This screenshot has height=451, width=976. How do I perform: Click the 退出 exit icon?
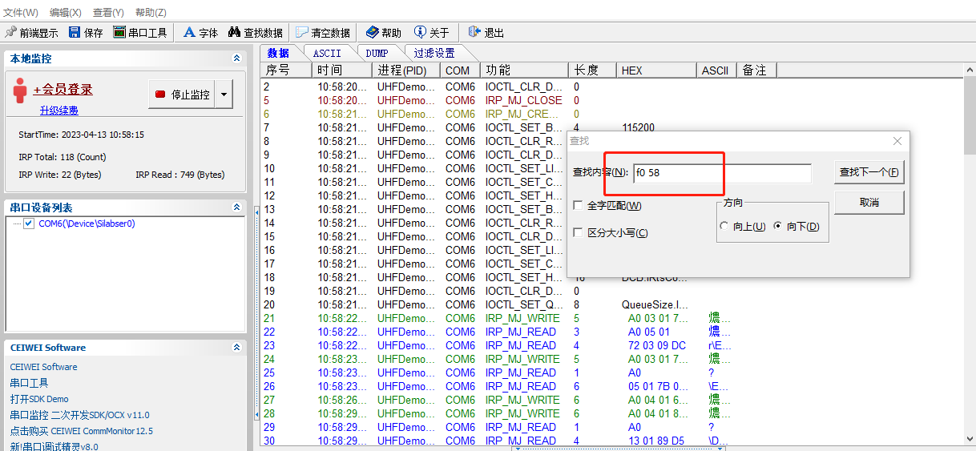(x=474, y=33)
